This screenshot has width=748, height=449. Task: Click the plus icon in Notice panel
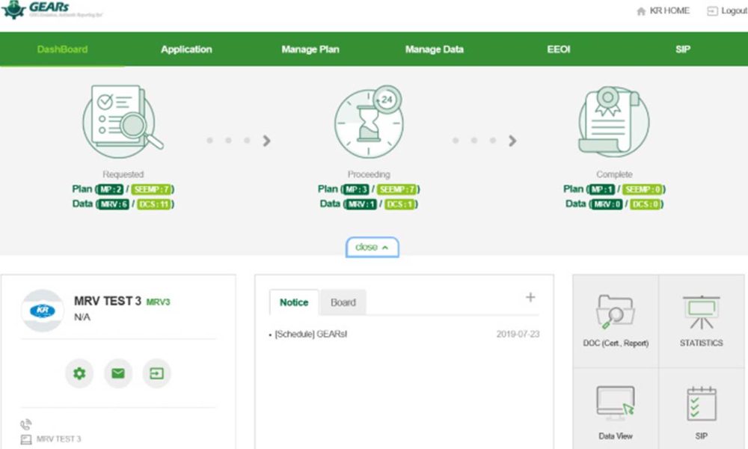[x=530, y=297]
